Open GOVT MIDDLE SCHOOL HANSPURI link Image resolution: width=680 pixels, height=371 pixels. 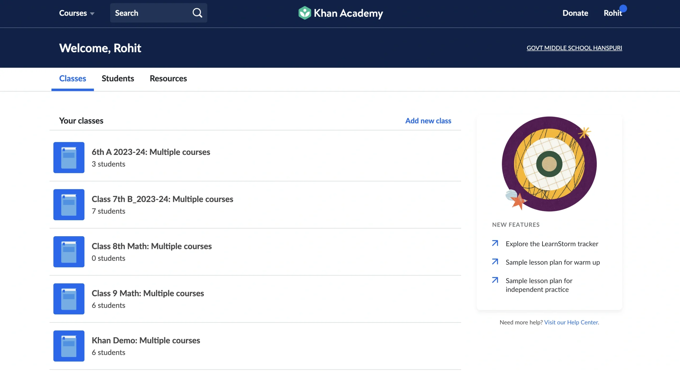574,48
